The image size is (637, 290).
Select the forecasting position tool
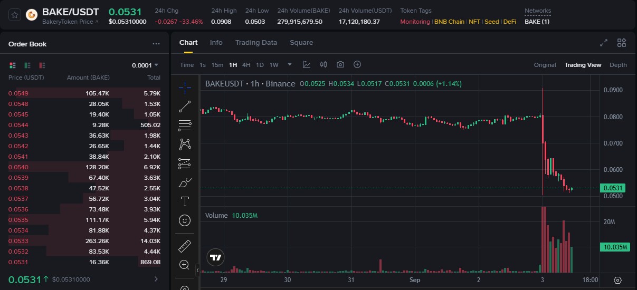pyautogui.click(x=185, y=163)
